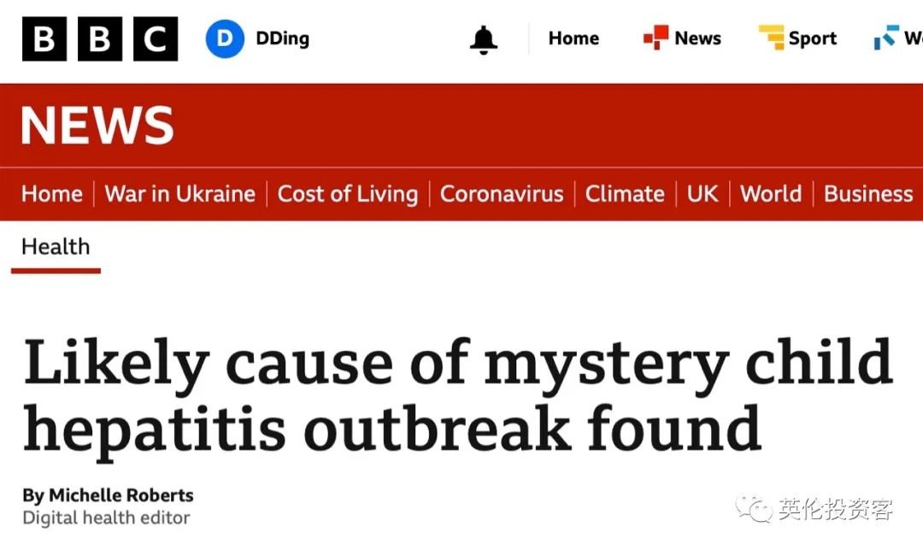Click the BBC logo blocks
Screen dimensions: 923x550
pyautogui.click(x=100, y=39)
